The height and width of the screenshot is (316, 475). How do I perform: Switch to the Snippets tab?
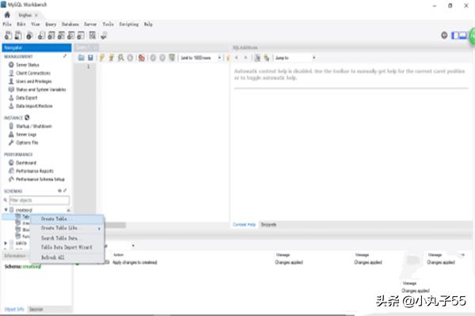click(x=268, y=224)
